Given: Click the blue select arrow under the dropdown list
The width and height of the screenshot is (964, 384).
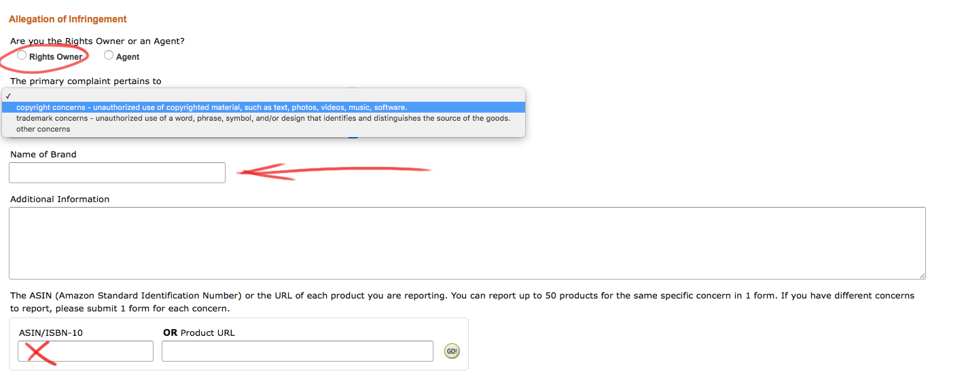Looking at the screenshot, I should (353, 136).
